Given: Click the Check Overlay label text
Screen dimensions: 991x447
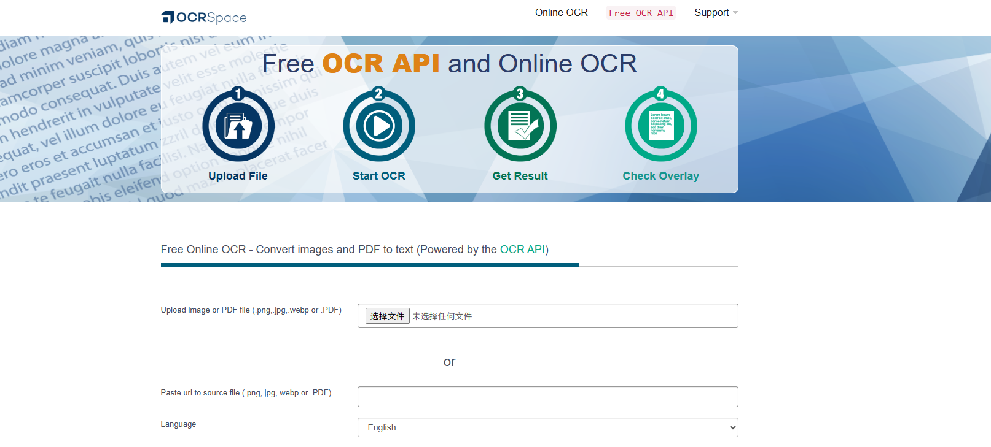Looking at the screenshot, I should tap(661, 176).
